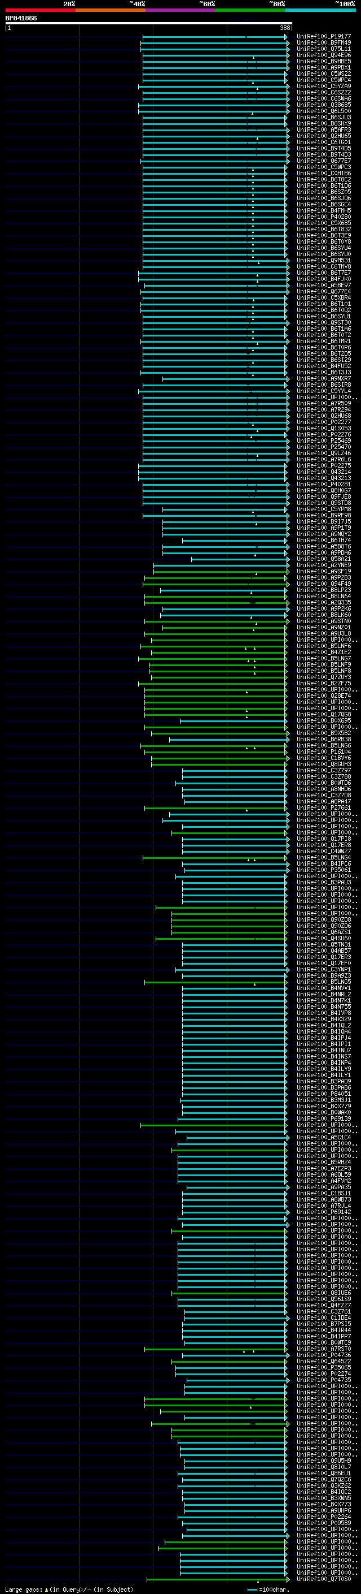Click the =100char. scale legend text
Image resolution: width=361 pixels, height=1594 pixels.
(x=274, y=1589)
